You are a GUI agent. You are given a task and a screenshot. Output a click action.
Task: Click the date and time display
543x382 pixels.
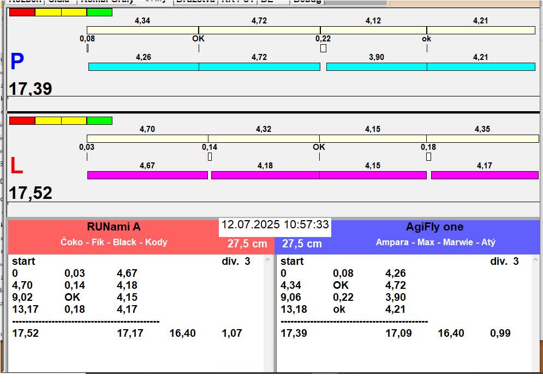click(x=275, y=225)
